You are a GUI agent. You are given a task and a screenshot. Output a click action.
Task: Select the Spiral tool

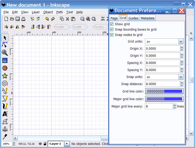5,83
